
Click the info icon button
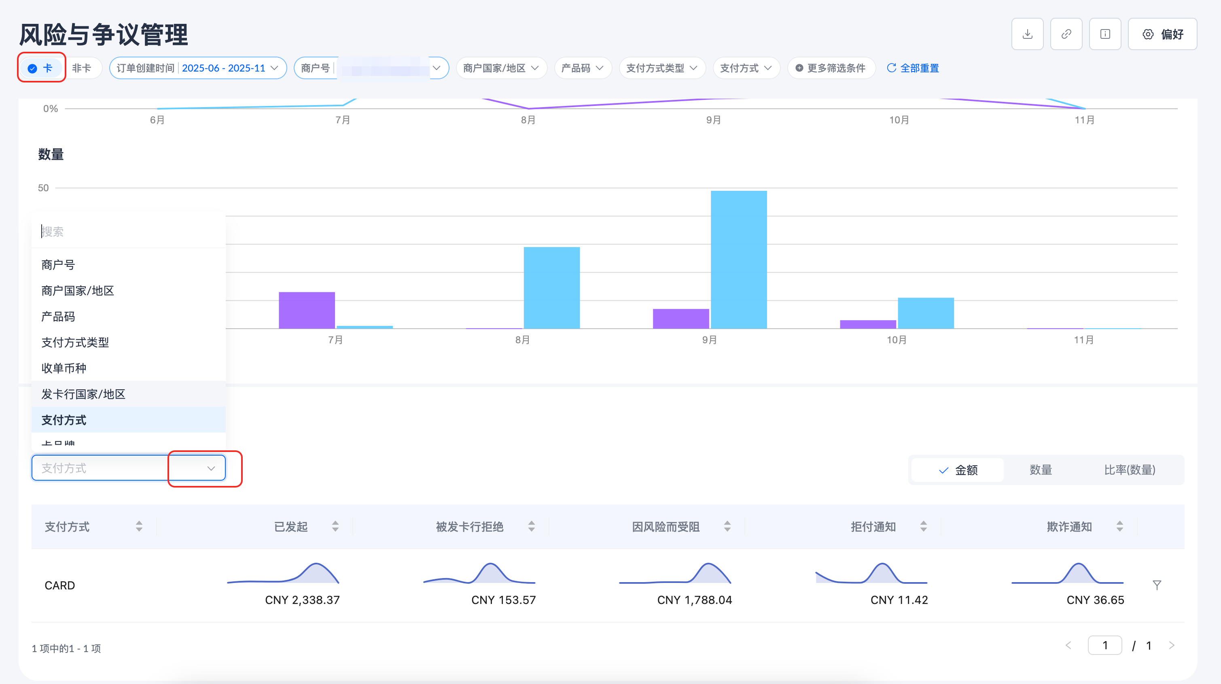[1105, 34]
